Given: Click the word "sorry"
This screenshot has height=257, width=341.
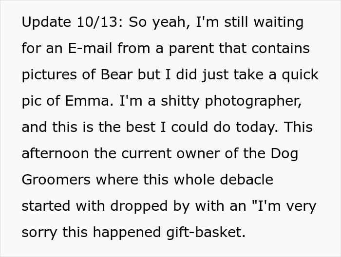Looking at the screenshot, I should [x=38, y=232].
